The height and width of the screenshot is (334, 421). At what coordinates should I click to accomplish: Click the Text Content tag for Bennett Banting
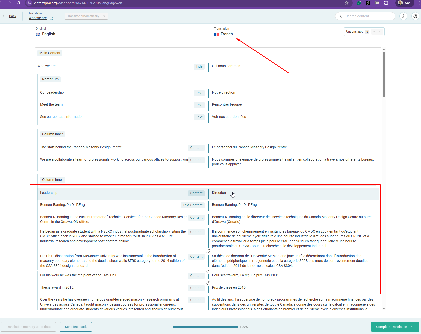tap(193, 205)
